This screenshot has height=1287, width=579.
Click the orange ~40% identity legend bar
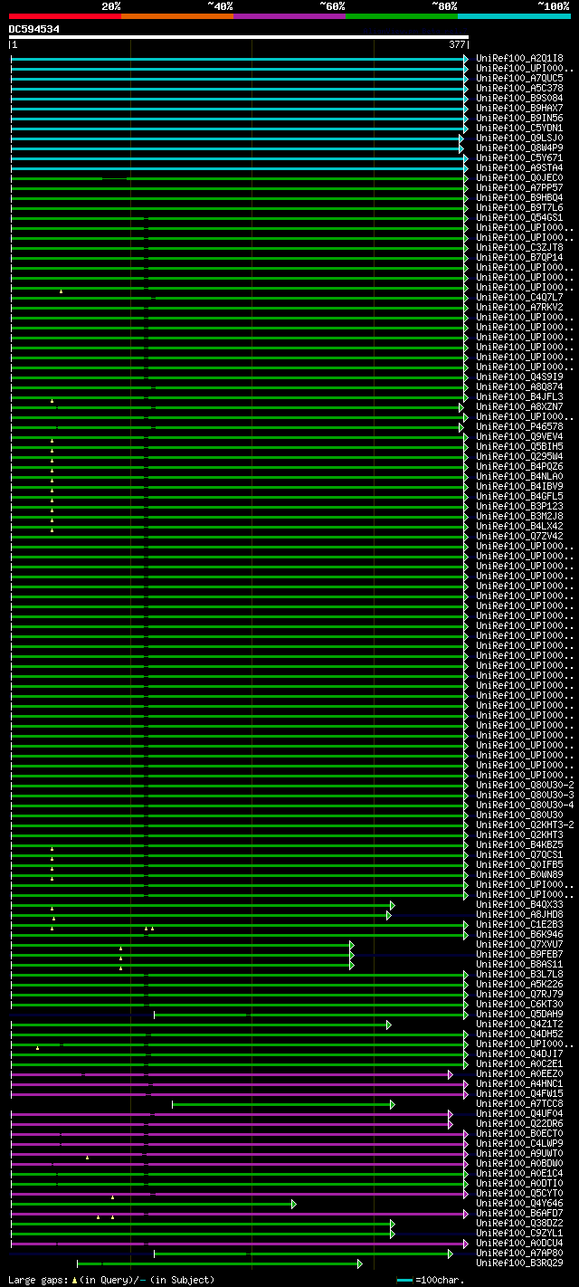[x=177, y=15]
